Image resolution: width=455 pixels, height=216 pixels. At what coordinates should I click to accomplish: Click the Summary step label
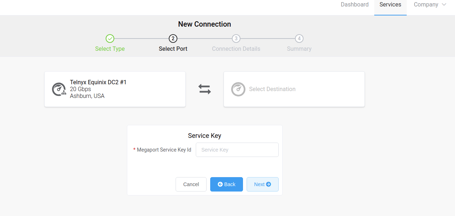[299, 49]
